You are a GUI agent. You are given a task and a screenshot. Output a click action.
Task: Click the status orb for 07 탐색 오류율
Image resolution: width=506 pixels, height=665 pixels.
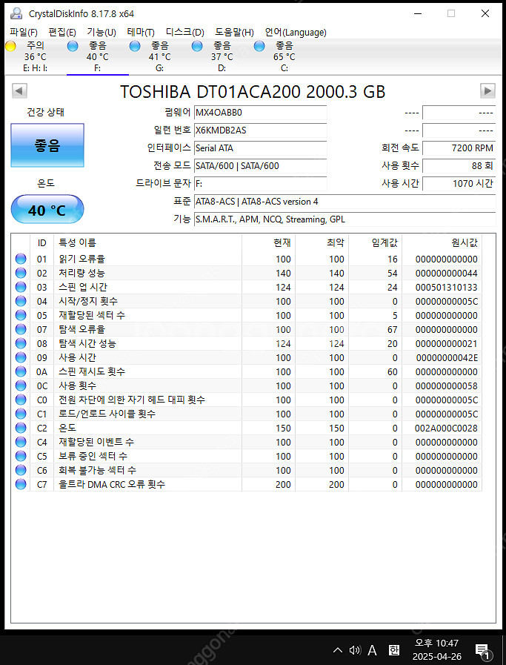[x=20, y=329]
